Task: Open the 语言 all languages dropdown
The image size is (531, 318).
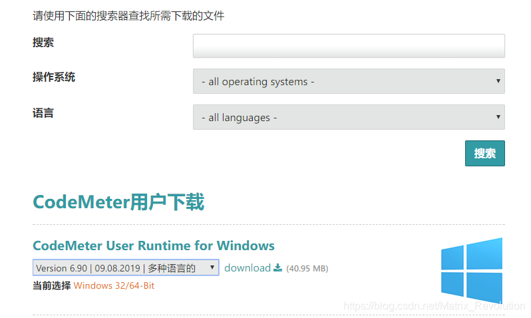Action: click(x=348, y=117)
